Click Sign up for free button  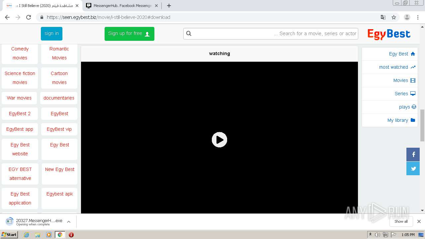coord(129,34)
